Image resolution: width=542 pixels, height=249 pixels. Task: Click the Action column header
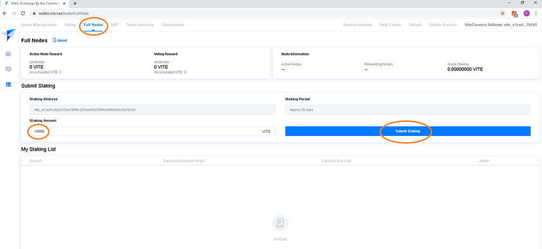484,161
